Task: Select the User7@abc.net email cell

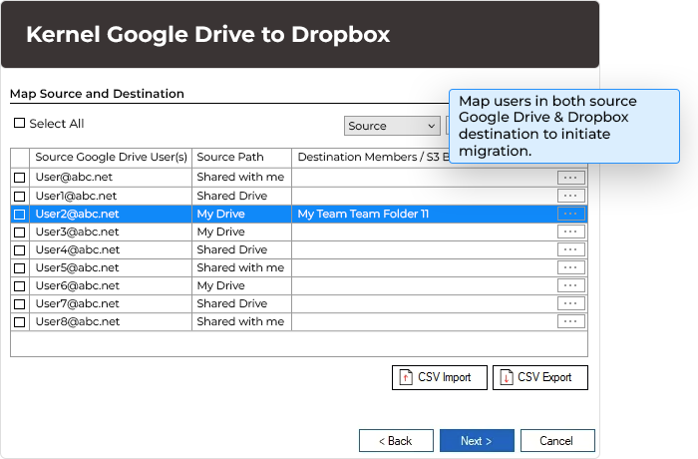Action: pos(111,304)
